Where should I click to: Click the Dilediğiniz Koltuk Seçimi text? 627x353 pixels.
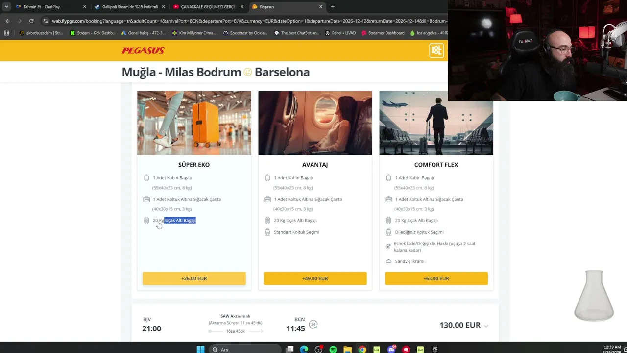419,232
